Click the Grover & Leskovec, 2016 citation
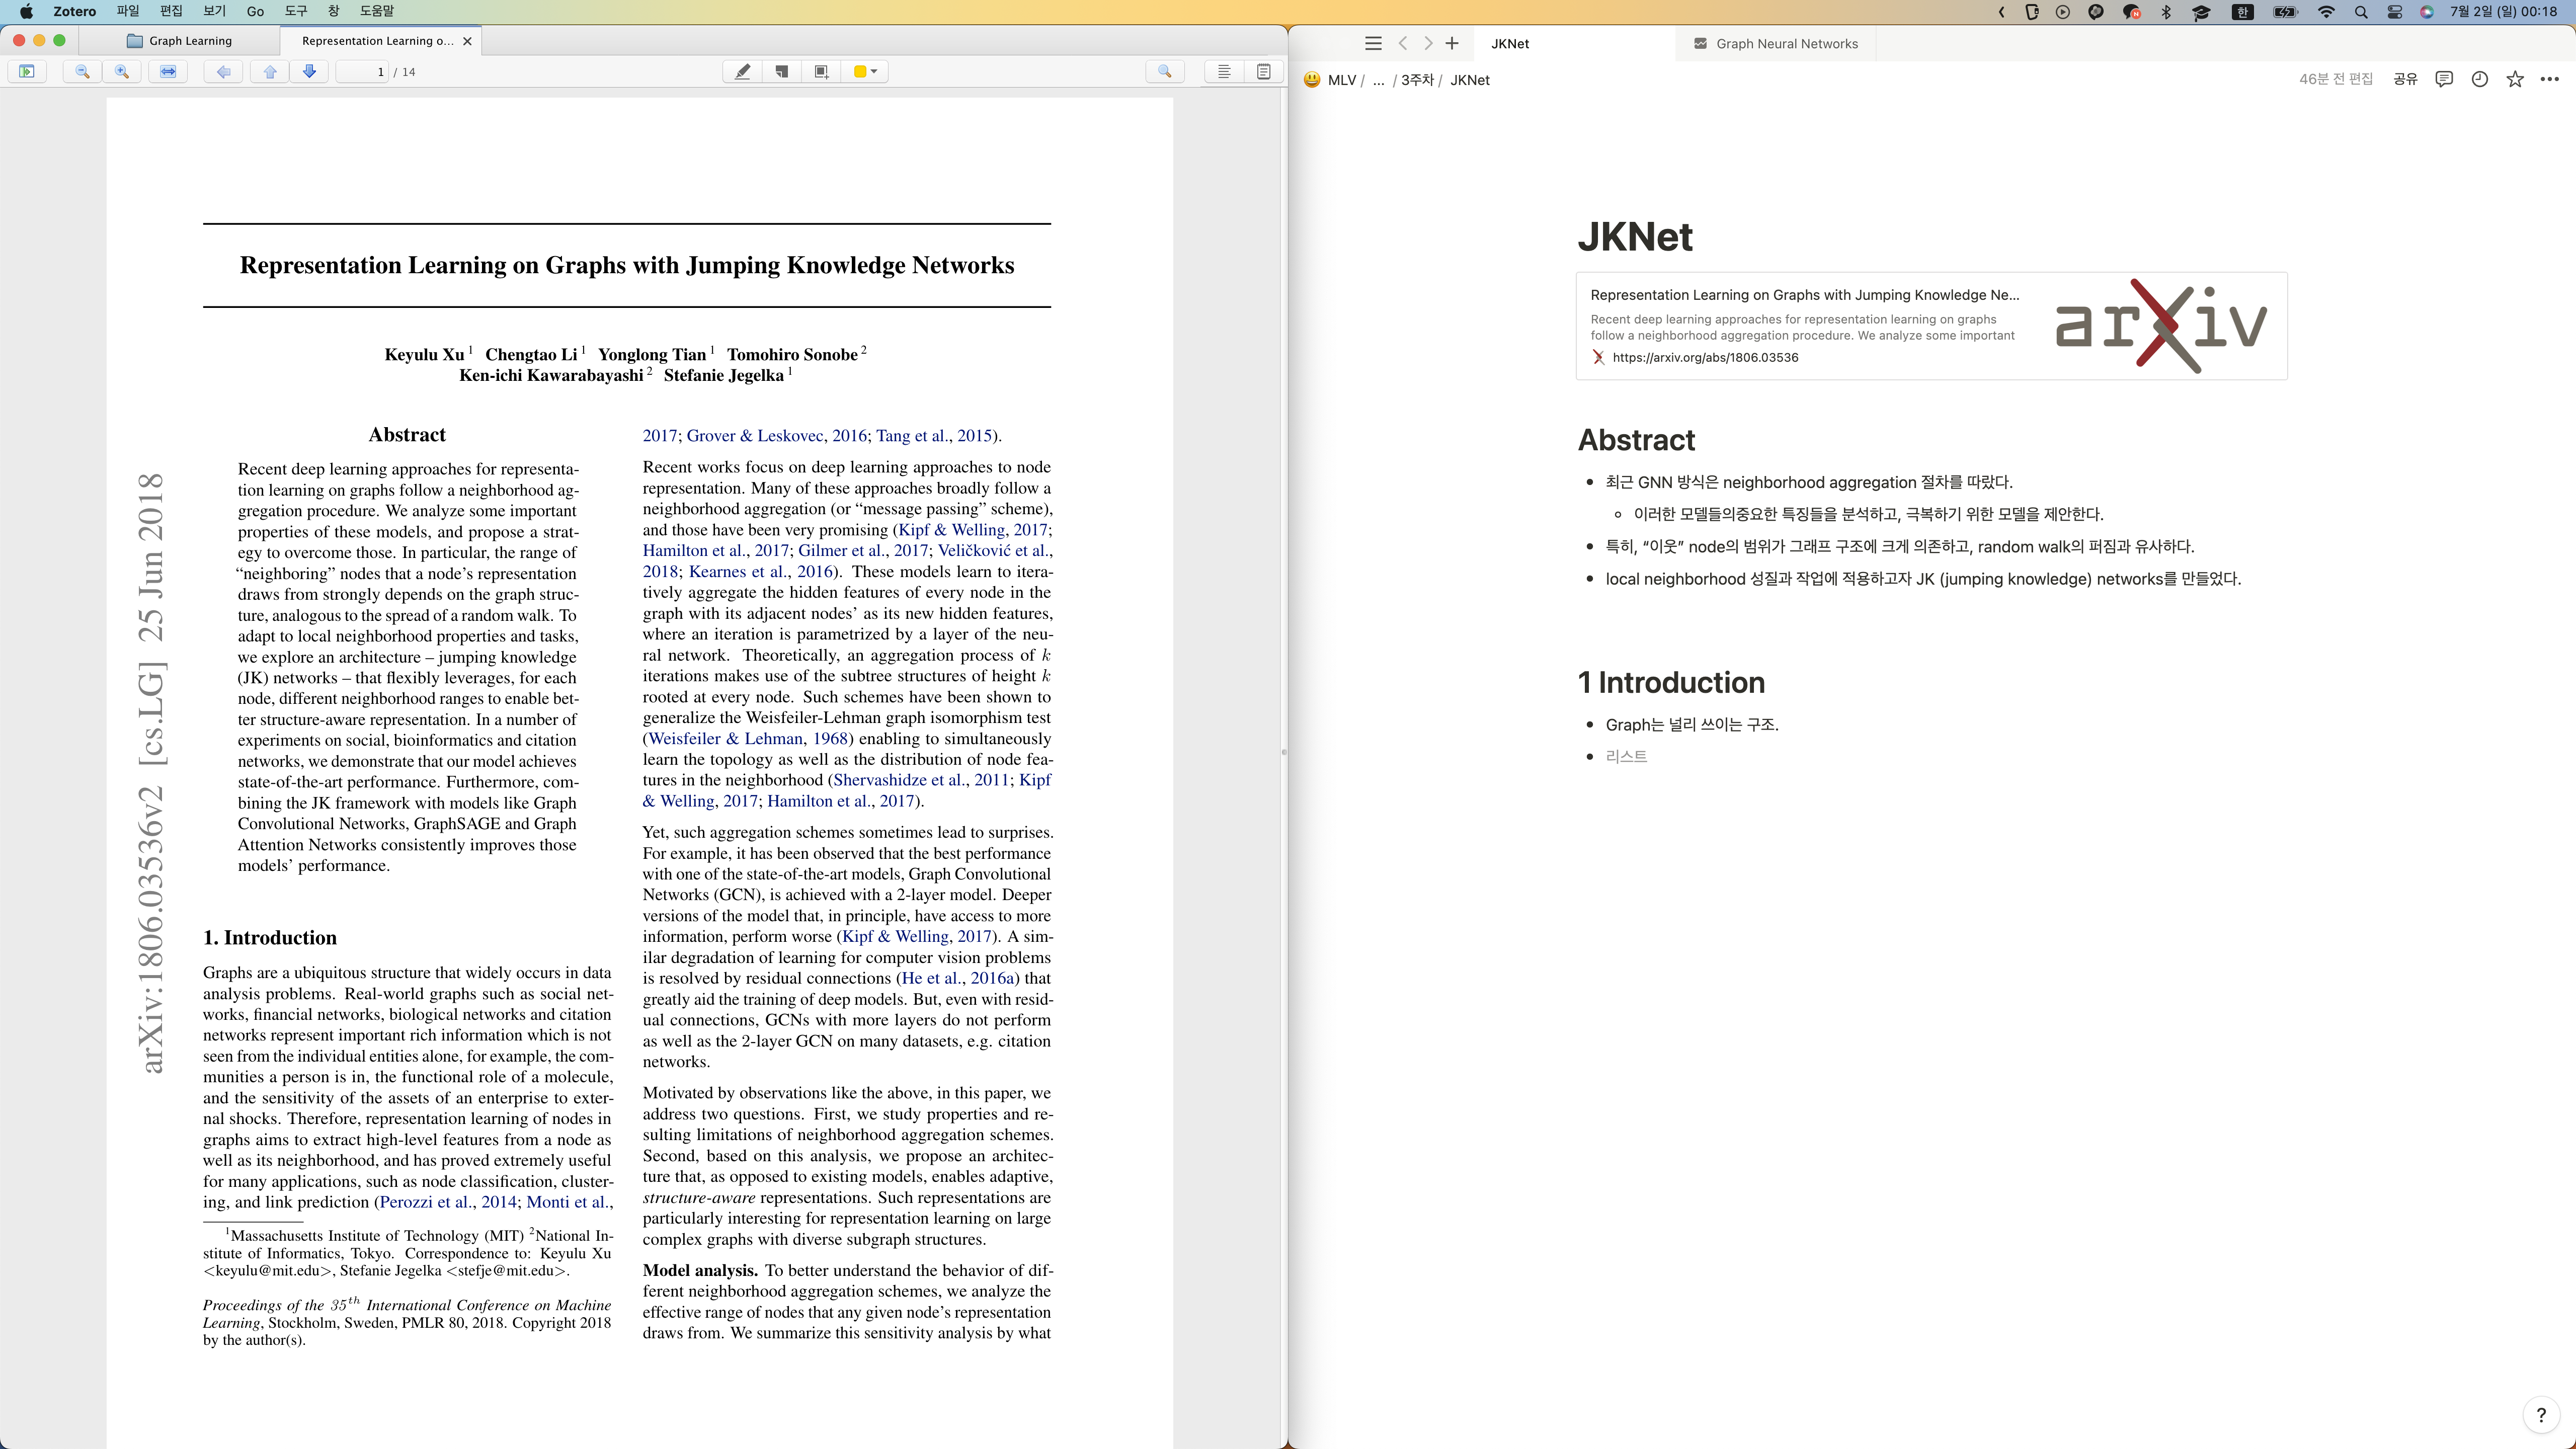2576x1449 pixels. 777,435
